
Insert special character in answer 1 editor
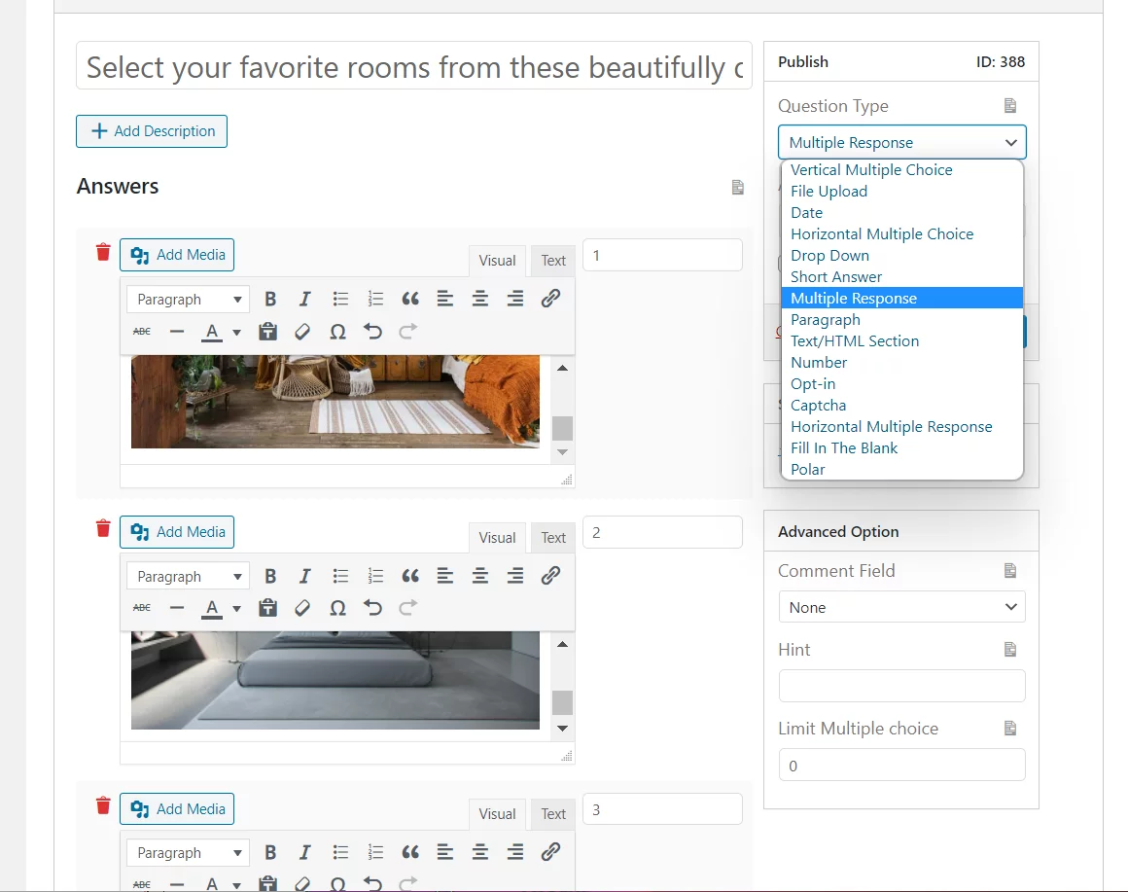coord(337,332)
